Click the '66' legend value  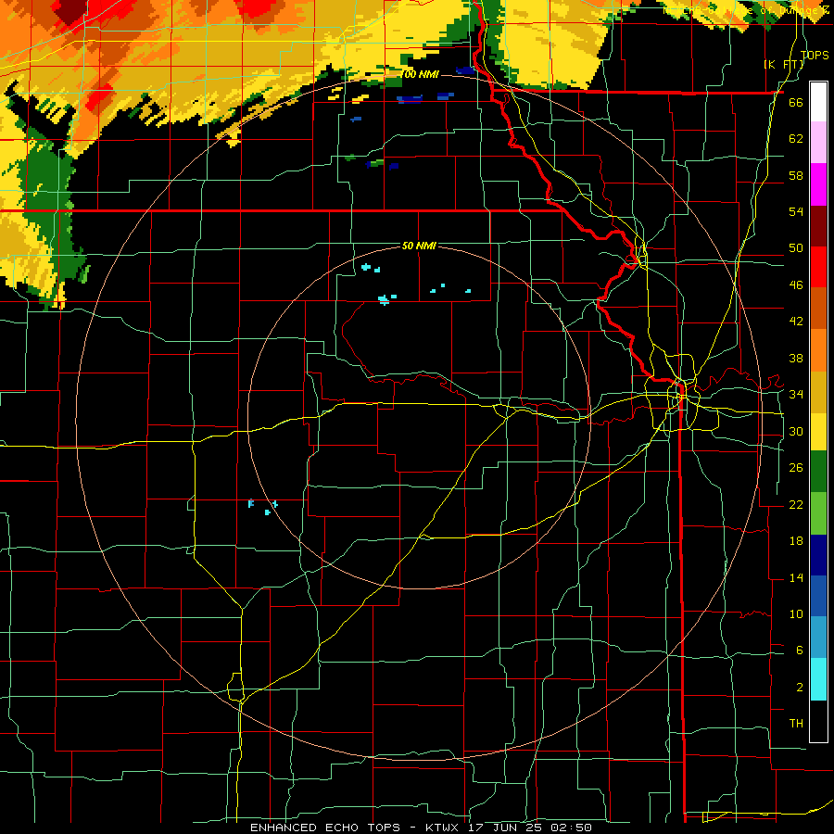pos(796,103)
